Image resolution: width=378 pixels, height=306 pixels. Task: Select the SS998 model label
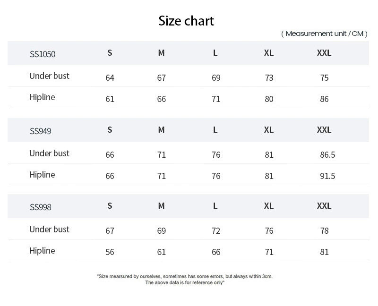[x=41, y=207]
